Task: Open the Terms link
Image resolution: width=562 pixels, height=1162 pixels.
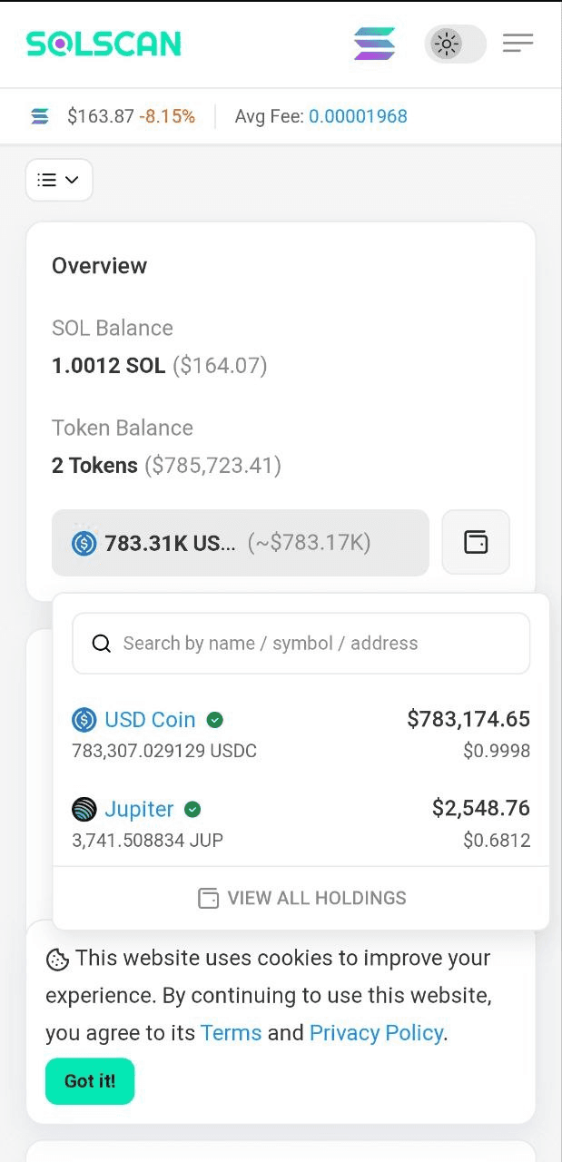Action: point(231,1033)
